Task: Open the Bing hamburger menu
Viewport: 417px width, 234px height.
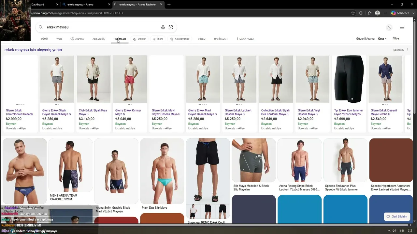Action: pos(402,27)
